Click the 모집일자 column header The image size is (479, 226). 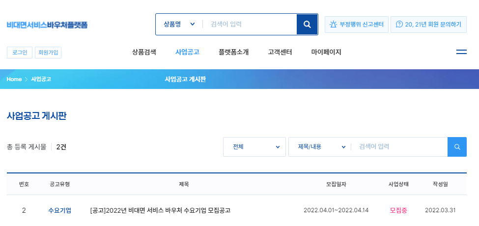click(x=336, y=184)
